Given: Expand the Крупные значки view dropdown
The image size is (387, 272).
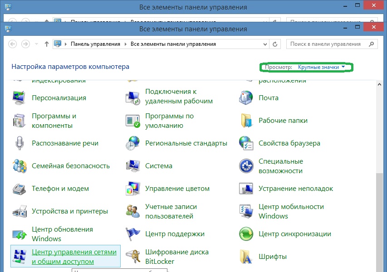Looking at the screenshot, I should click(x=321, y=67).
